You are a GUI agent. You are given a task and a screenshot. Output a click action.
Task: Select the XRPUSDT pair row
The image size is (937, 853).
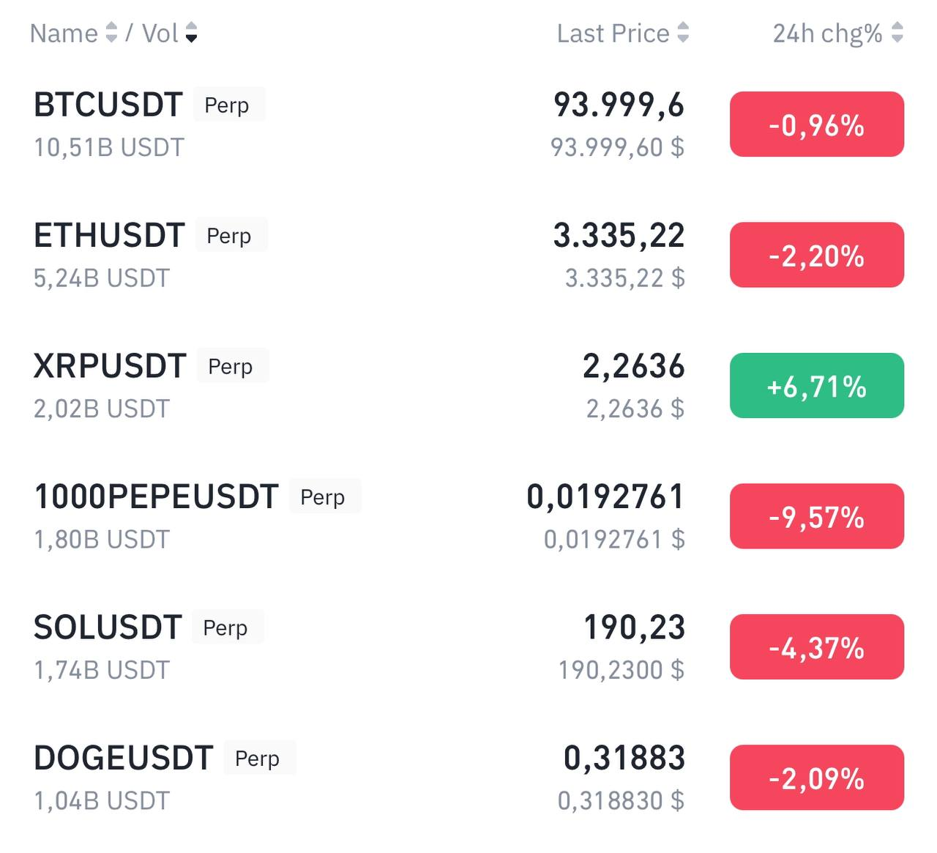(x=110, y=365)
